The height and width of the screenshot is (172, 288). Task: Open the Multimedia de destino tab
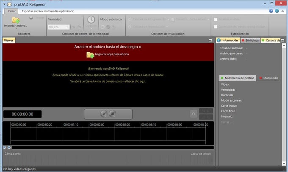(238, 78)
